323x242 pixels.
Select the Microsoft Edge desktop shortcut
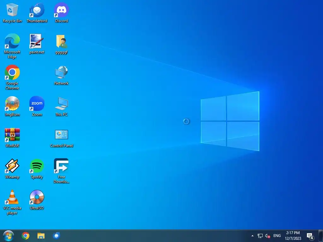[12, 46]
